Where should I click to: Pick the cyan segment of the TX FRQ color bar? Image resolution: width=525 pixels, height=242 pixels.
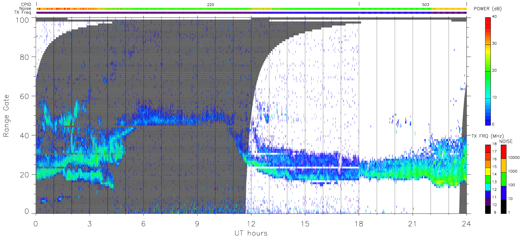(x=488, y=187)
